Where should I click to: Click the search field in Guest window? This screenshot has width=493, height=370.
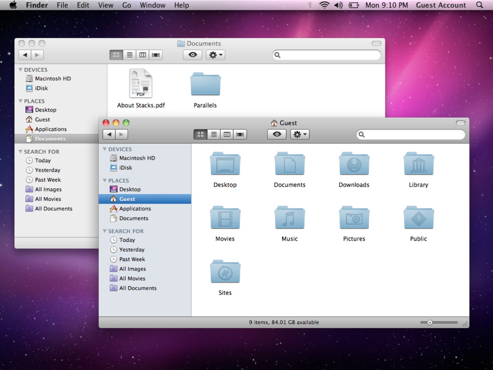point(413,135)
